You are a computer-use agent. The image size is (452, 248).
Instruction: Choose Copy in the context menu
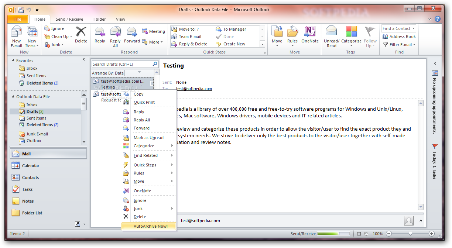(x=149, y=94)
